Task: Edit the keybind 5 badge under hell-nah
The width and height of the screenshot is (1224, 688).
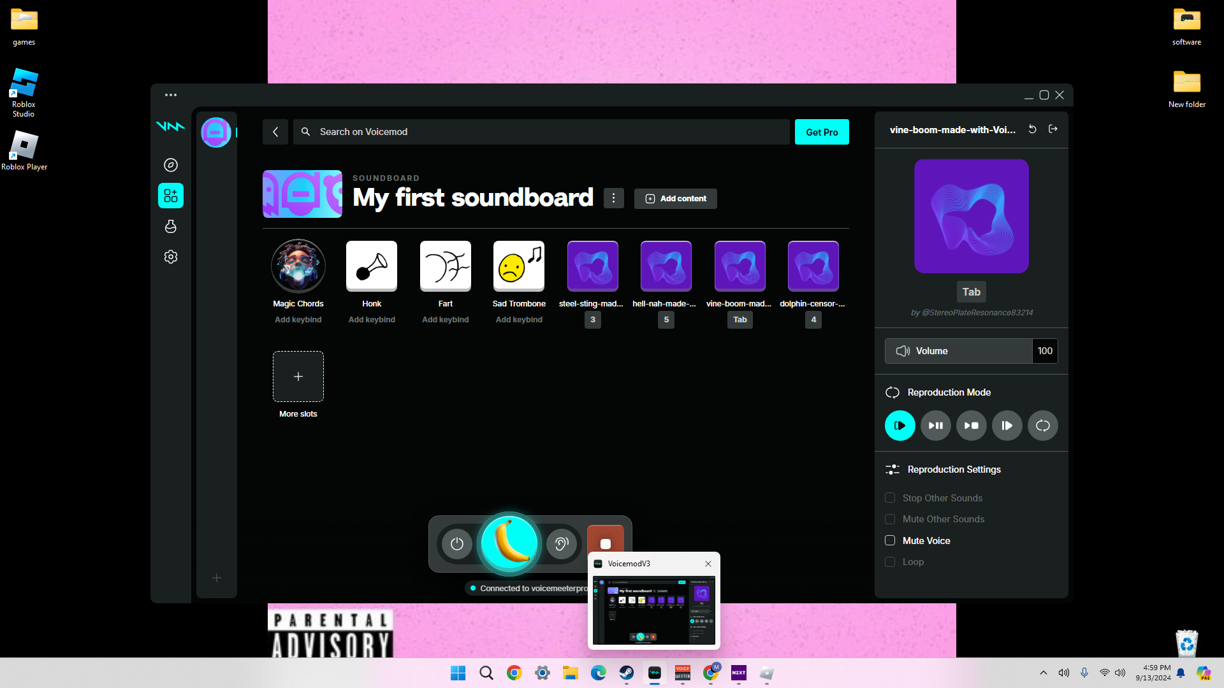Action: point(666,320)
